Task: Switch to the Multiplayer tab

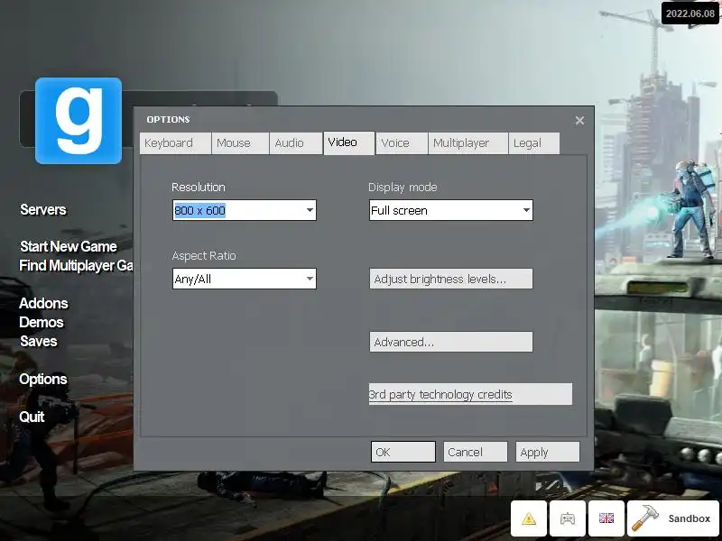Action: click(x=467, y=143)
